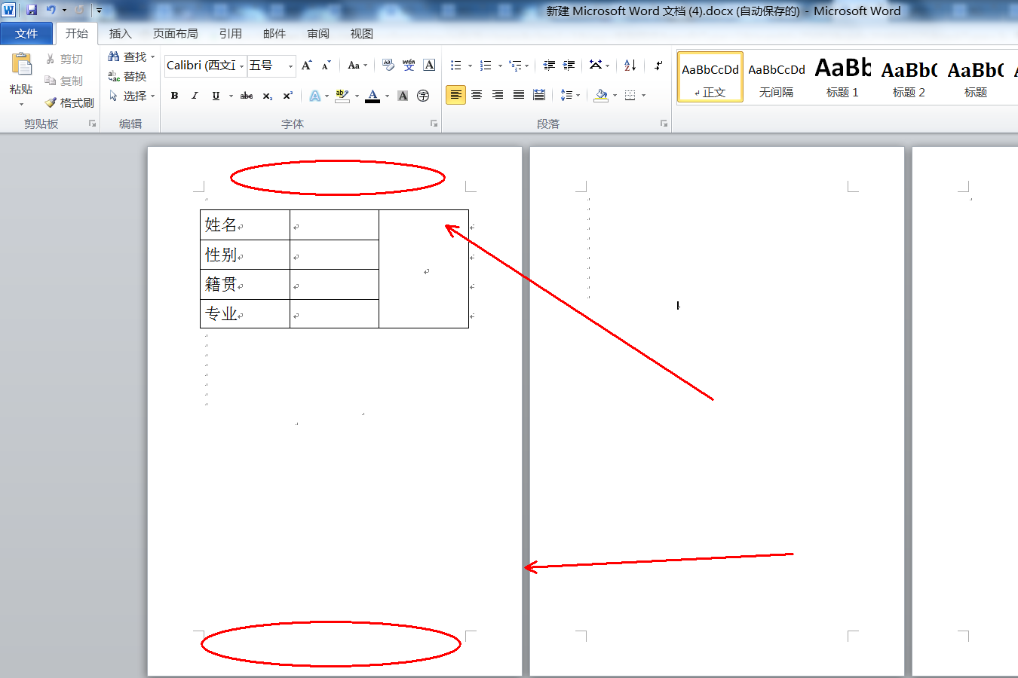This screenshot has width=1018, height=678.
Task: Expand the bullets list dropdown arrow
Action: click(x=470, y=66)
